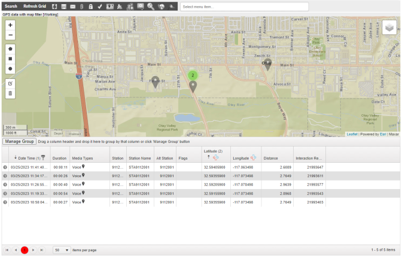
Task: Select the draw circle tool
Action: [10, 69]
